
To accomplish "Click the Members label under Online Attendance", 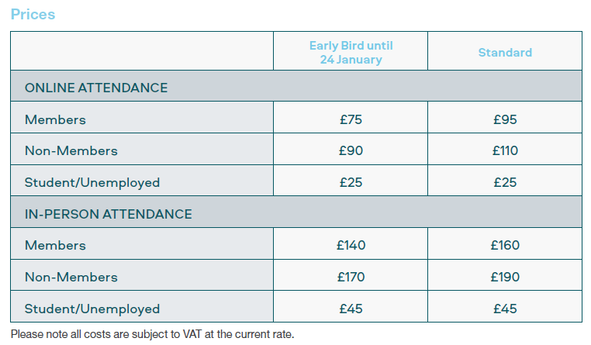I will click(55, 119).
